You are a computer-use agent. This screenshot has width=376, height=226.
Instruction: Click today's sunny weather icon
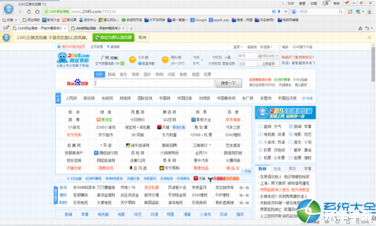[x=132, y=60]
